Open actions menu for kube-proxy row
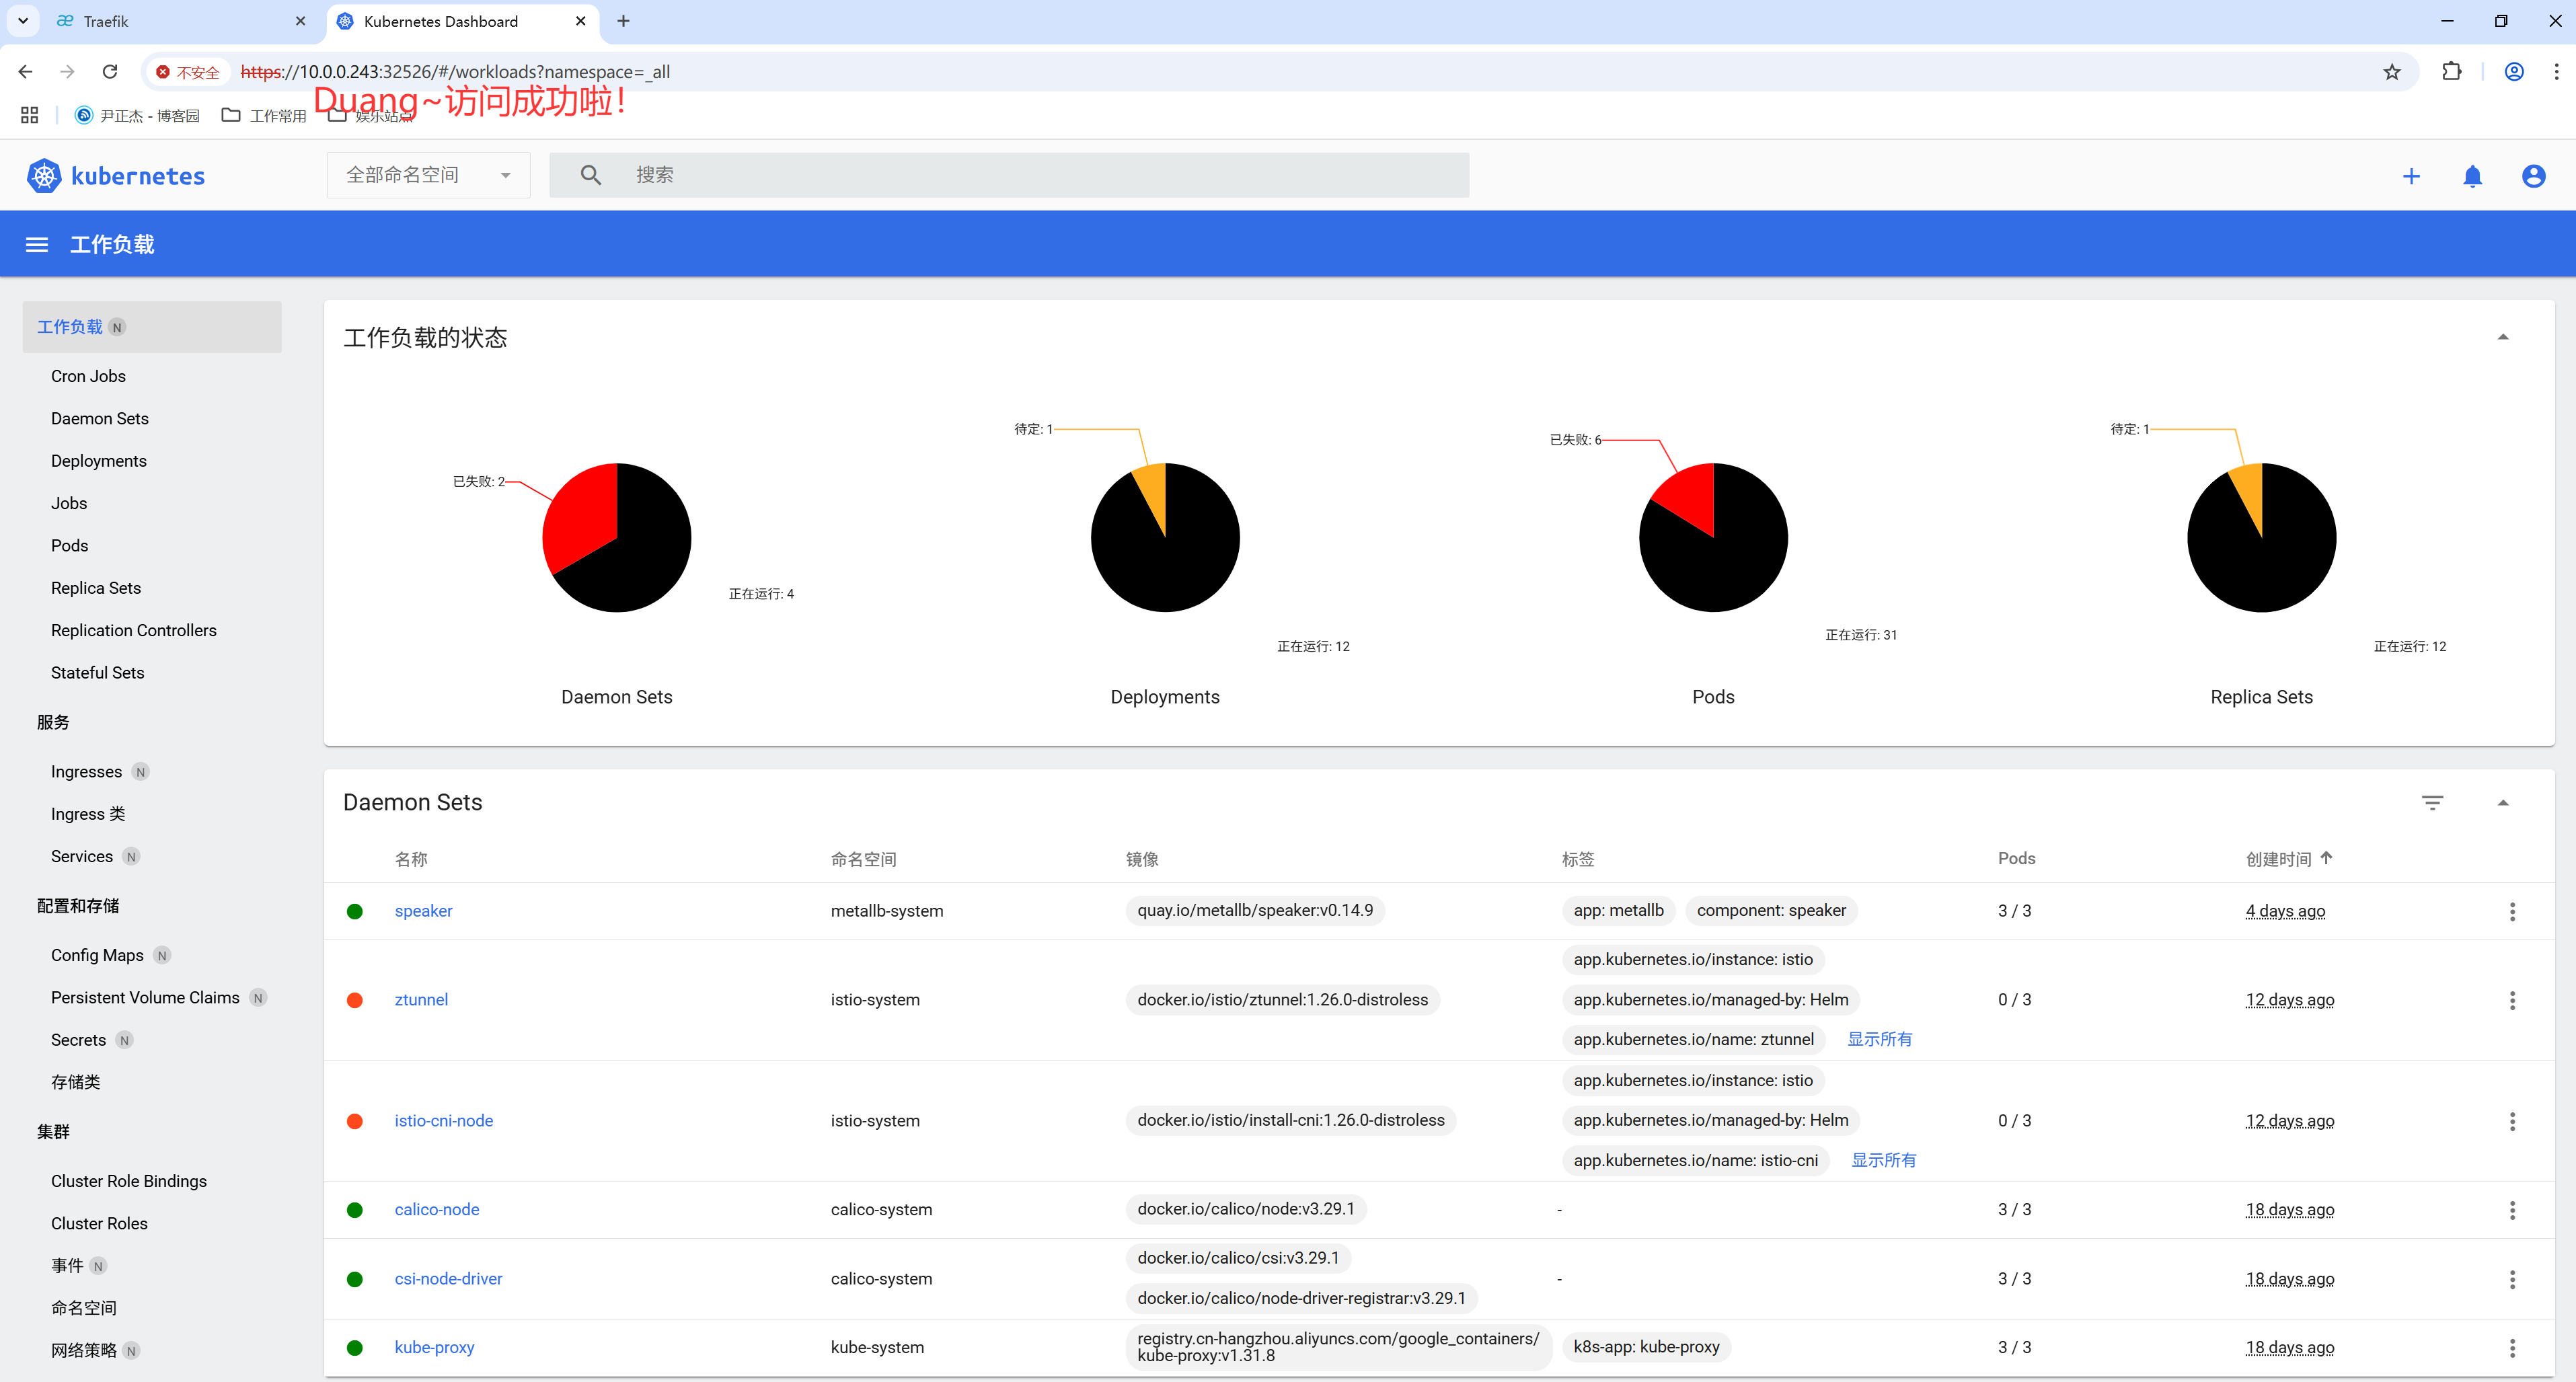 pos(2512,1347)
